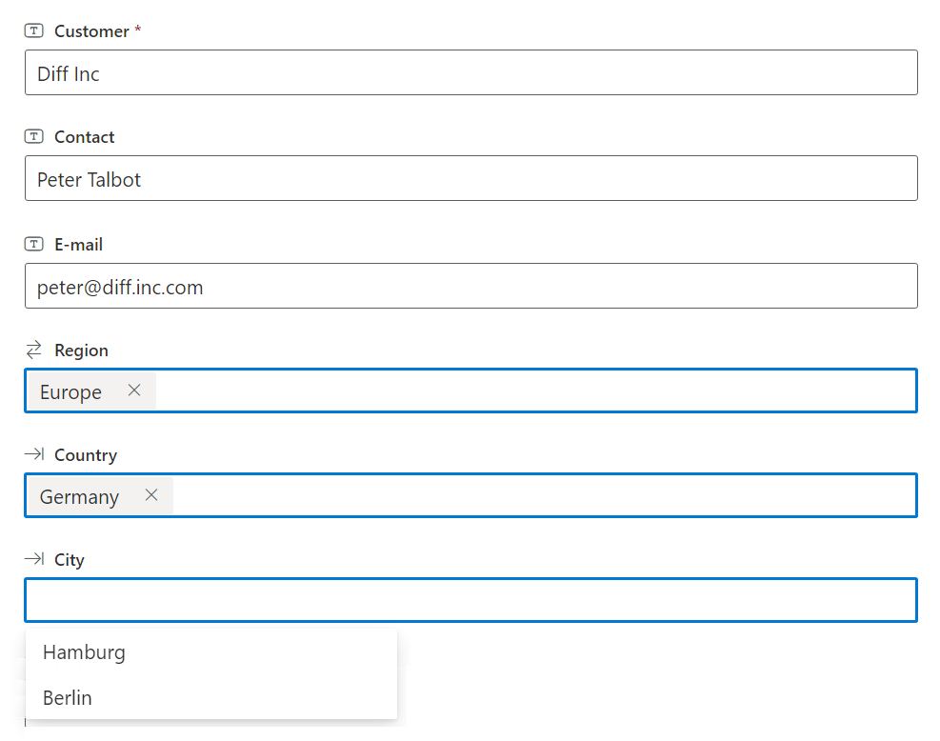Focus the empty City lookup field

pos(471,600)
